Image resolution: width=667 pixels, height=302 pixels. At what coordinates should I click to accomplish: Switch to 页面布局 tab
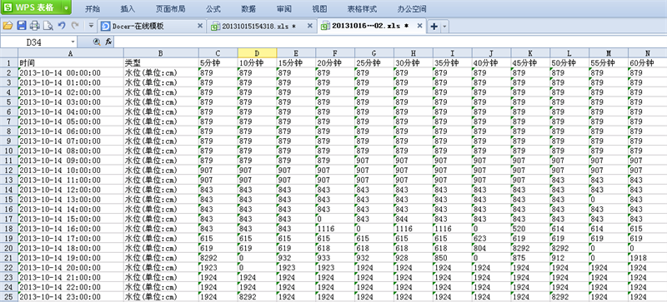coord(170,9)
